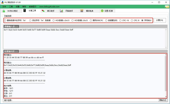Close the PLC调试助手 window
The image size is (170, 104).
(166, 2)
